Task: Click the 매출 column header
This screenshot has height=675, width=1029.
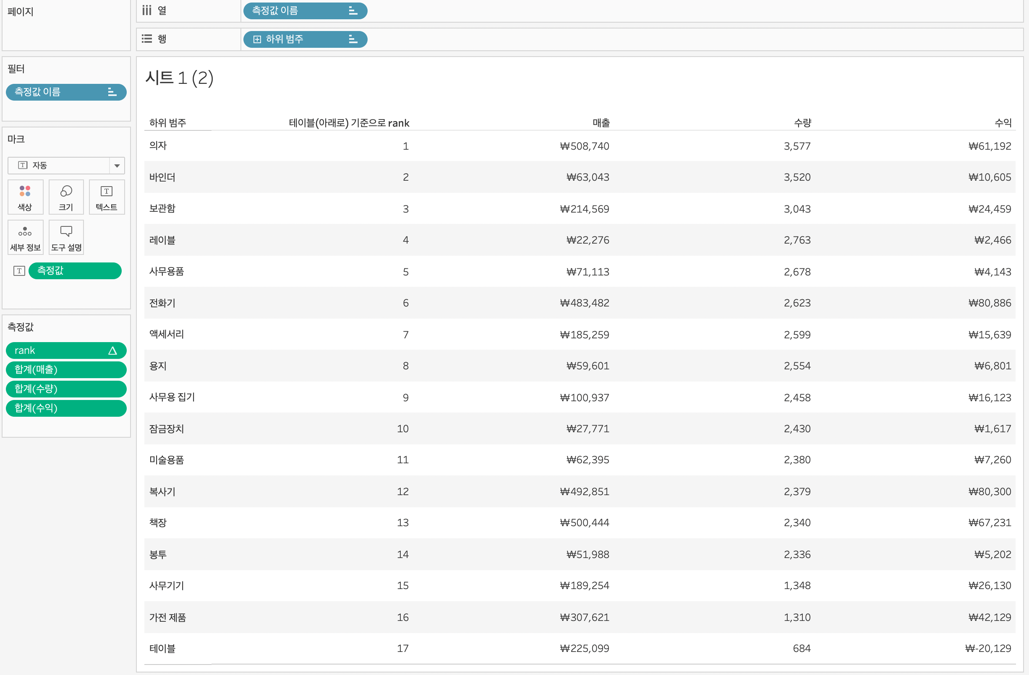Action: pos(601,123)
